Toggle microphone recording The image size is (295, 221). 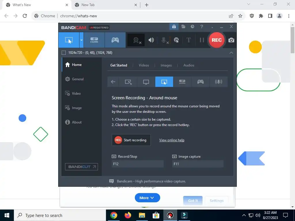point(164,40)
